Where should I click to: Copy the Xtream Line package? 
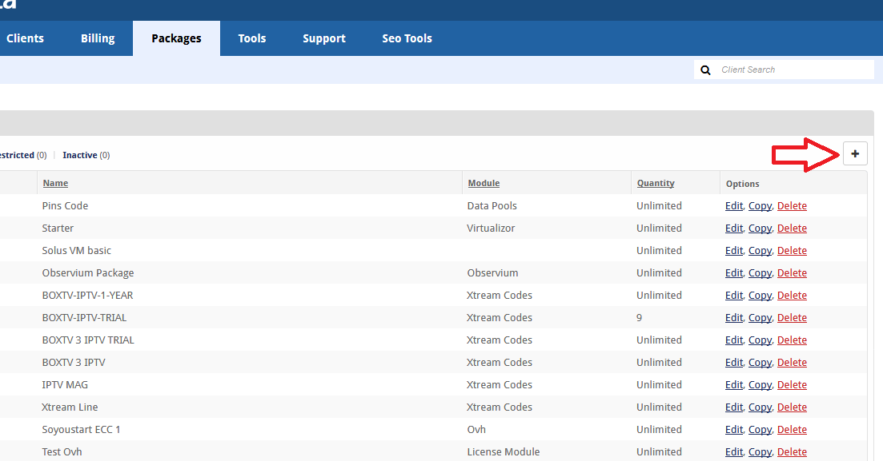tap(760, 407)
